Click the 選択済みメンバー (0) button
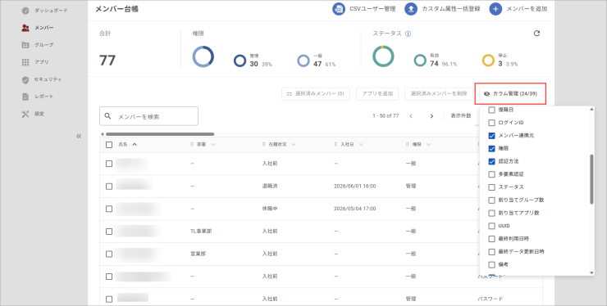Screen dimensions: 607x306 (316, 94)
